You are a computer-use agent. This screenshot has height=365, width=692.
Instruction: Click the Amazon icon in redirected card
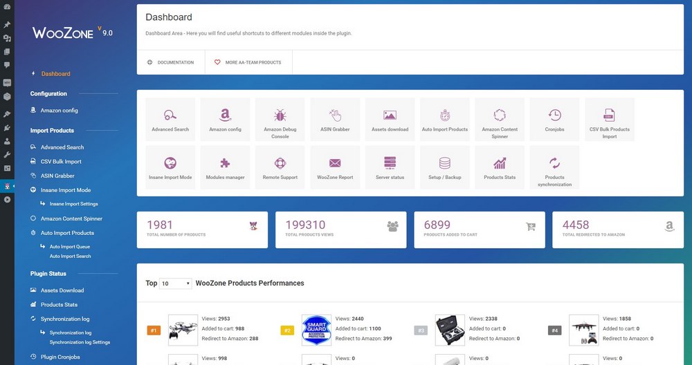pyautogui.click(x=669, y=227)
